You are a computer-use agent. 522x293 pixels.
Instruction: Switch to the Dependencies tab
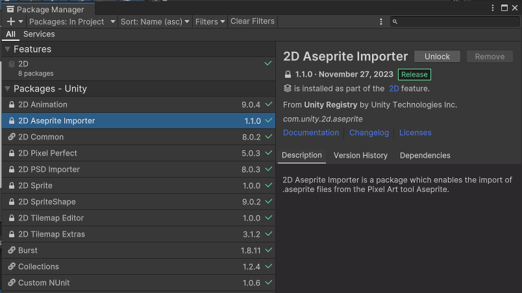pyautogui.click(x=425, y=156)
